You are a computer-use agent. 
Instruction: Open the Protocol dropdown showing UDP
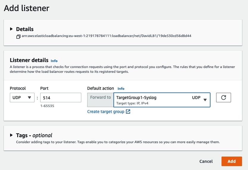tap(22, 98)
